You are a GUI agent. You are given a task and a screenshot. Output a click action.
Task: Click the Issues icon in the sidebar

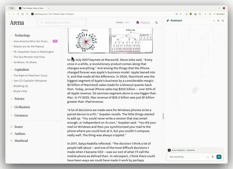pyautogui.click(x=11, y=127)
